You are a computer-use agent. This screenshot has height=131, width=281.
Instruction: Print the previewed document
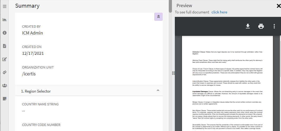(261, 26)
